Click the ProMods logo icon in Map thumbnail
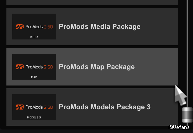Image resolution: width=193 pixels, height=133 pixels. [x=20, y=67]
